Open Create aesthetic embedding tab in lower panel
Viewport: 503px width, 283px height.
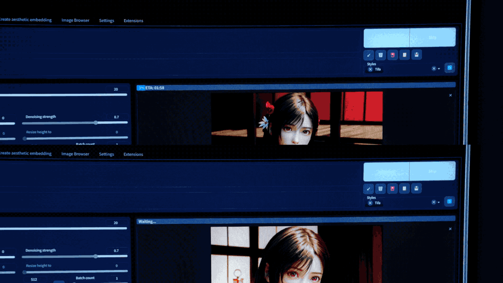26,153
